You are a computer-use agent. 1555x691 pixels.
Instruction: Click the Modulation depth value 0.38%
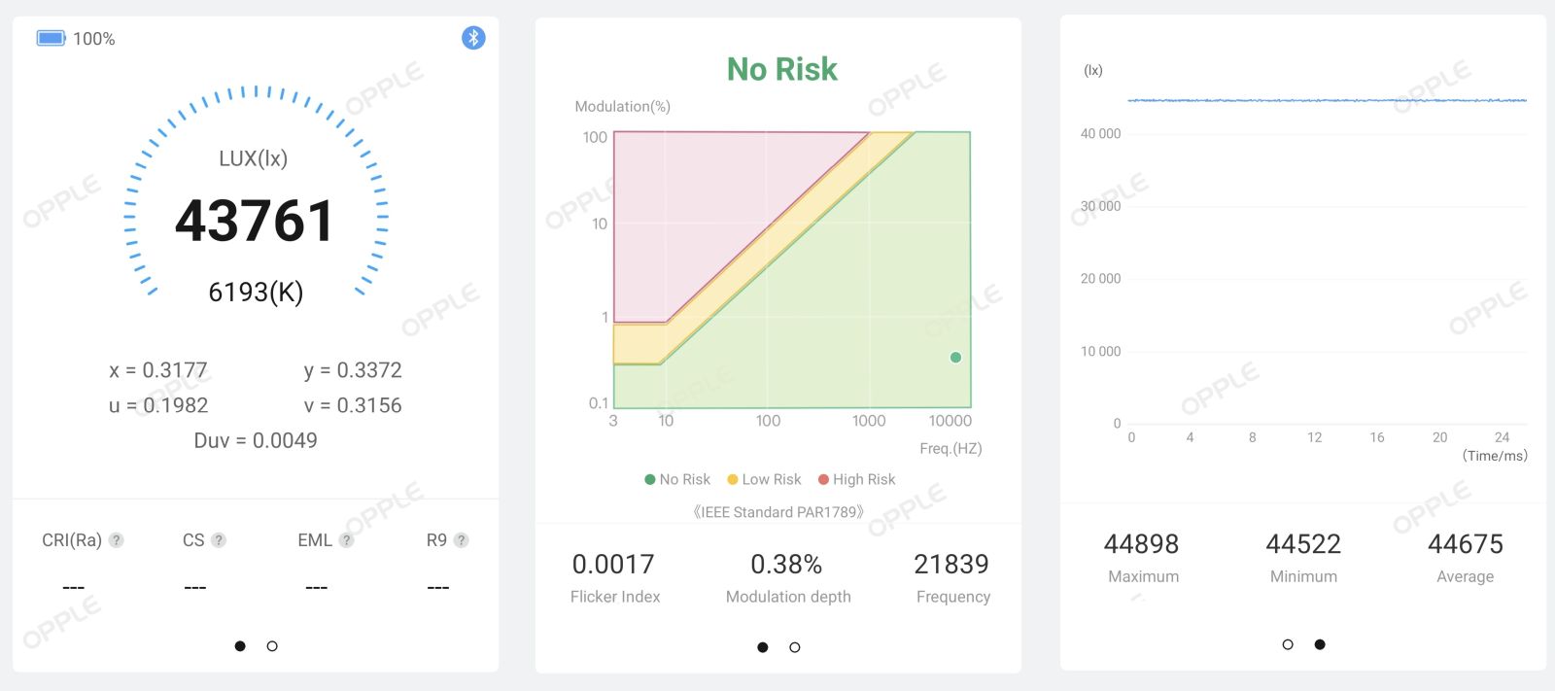pos(786,564)
